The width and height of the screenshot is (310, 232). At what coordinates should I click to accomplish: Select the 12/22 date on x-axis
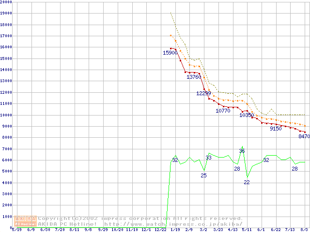[x=160, y=230]
